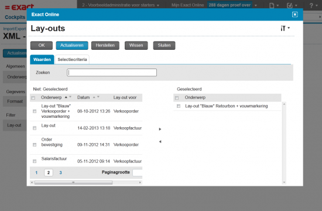This screenshot has width=322, height=211.
Task: Check the Salarisfactuur row
Action: click(x=35, y=161)
